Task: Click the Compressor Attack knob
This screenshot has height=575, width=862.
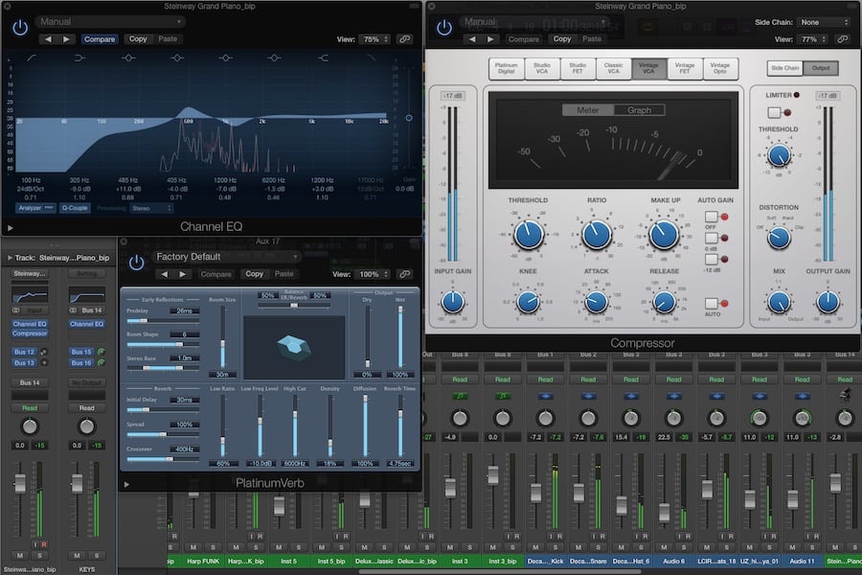Action: [597, 302]
